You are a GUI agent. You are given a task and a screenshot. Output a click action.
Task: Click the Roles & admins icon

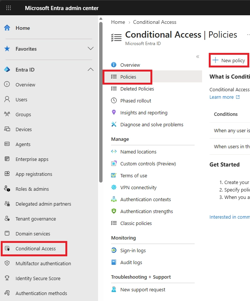tap(7, 189)
